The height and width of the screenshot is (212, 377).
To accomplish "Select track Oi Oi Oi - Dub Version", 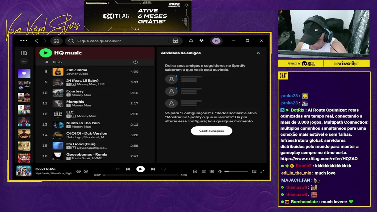I will pyautogui.click(x=95, y=135).
